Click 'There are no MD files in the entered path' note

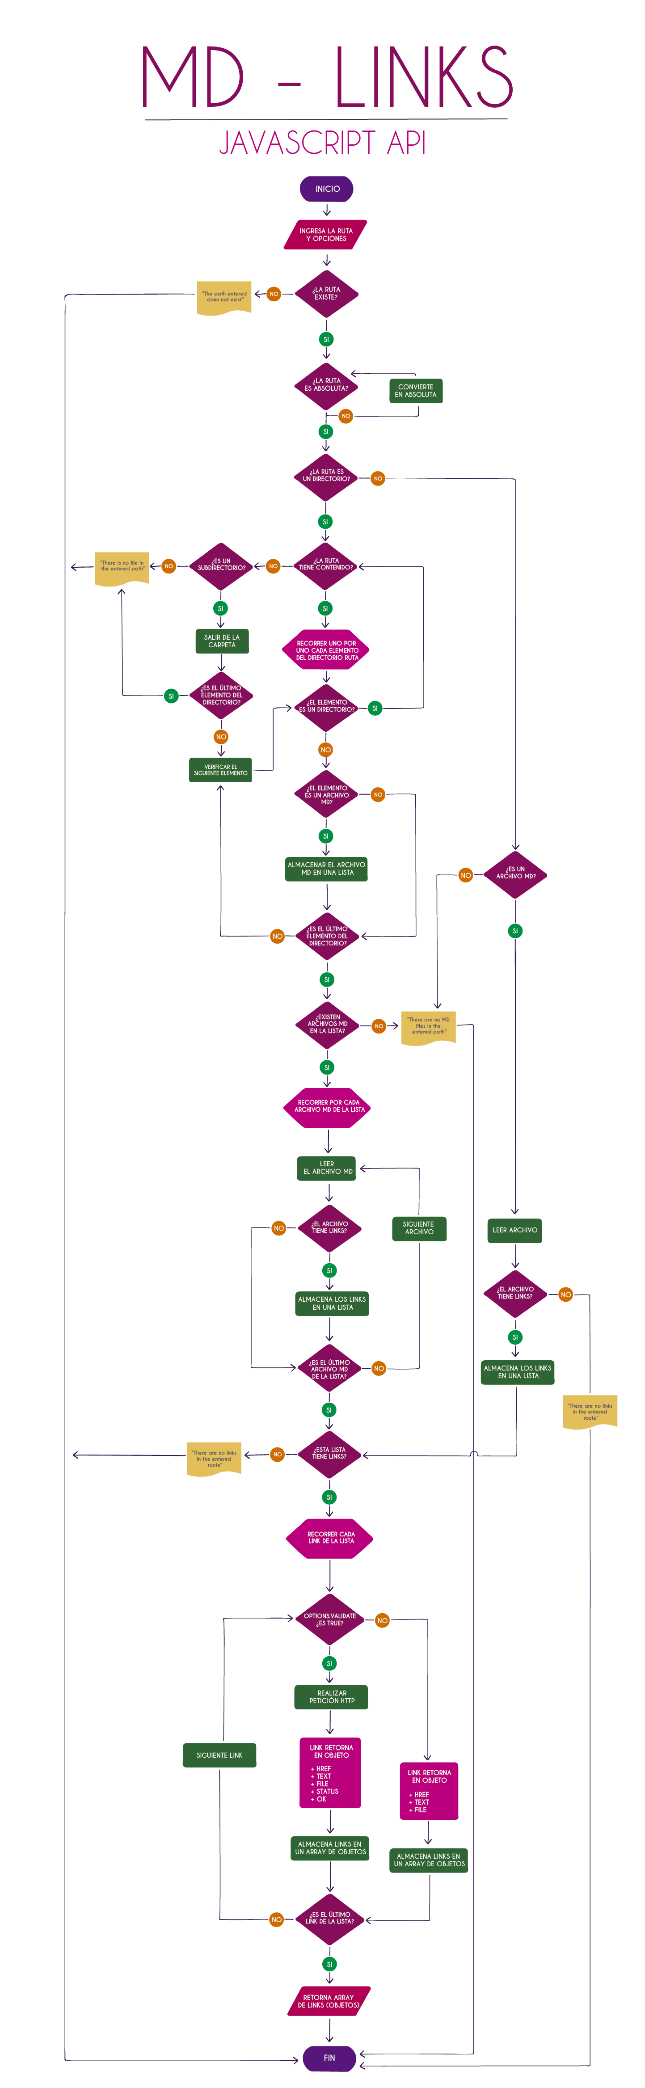click(429, 1029)
